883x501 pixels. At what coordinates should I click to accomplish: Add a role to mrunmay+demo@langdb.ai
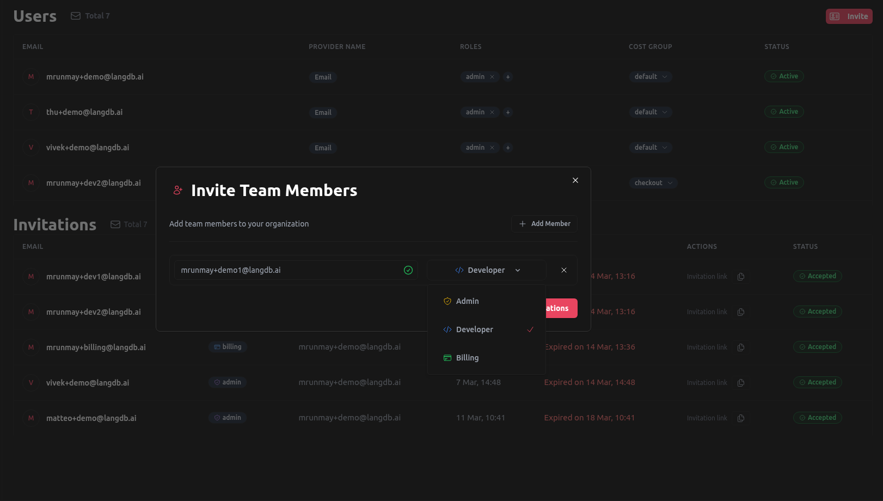click(x=508, y=77)
